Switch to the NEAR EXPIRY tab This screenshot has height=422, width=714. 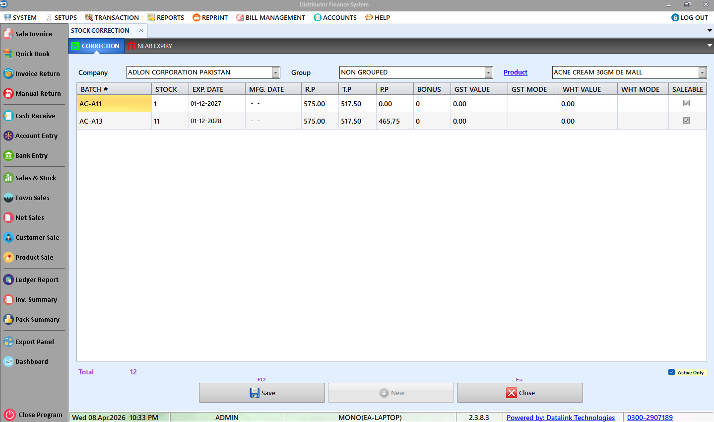[x=150, y=46]
